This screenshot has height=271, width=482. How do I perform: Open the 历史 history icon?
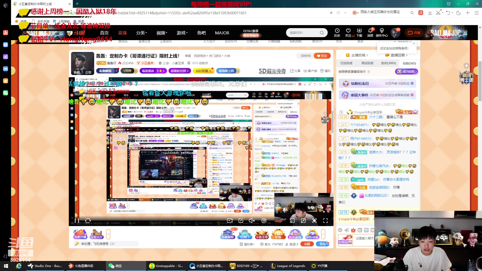[337, 33]
